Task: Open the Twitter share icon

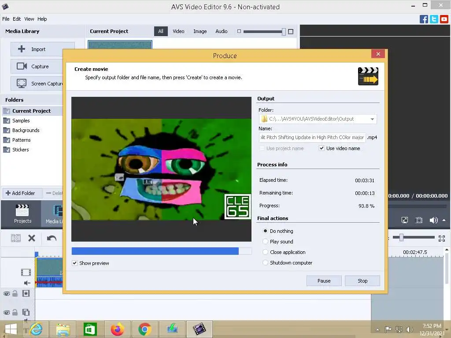Action: pos(434,19)
